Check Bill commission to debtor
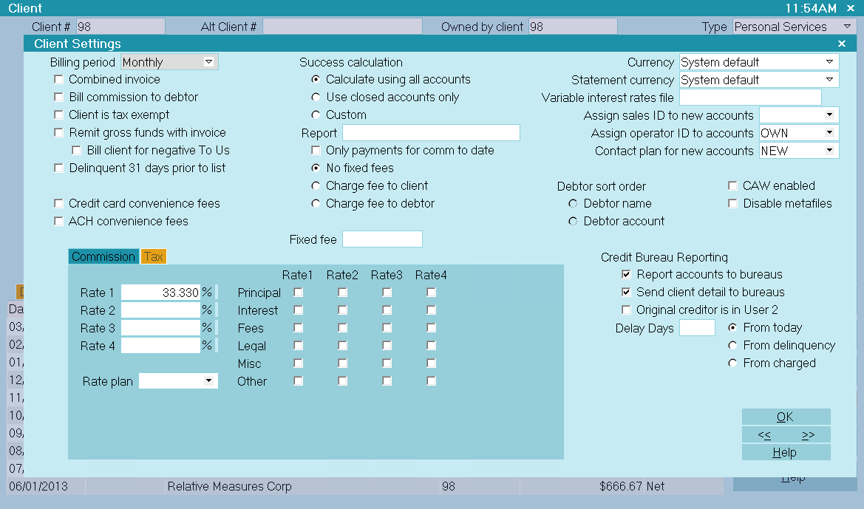The height and width of the screenshot is (509, 864). (x=58, y=97)
